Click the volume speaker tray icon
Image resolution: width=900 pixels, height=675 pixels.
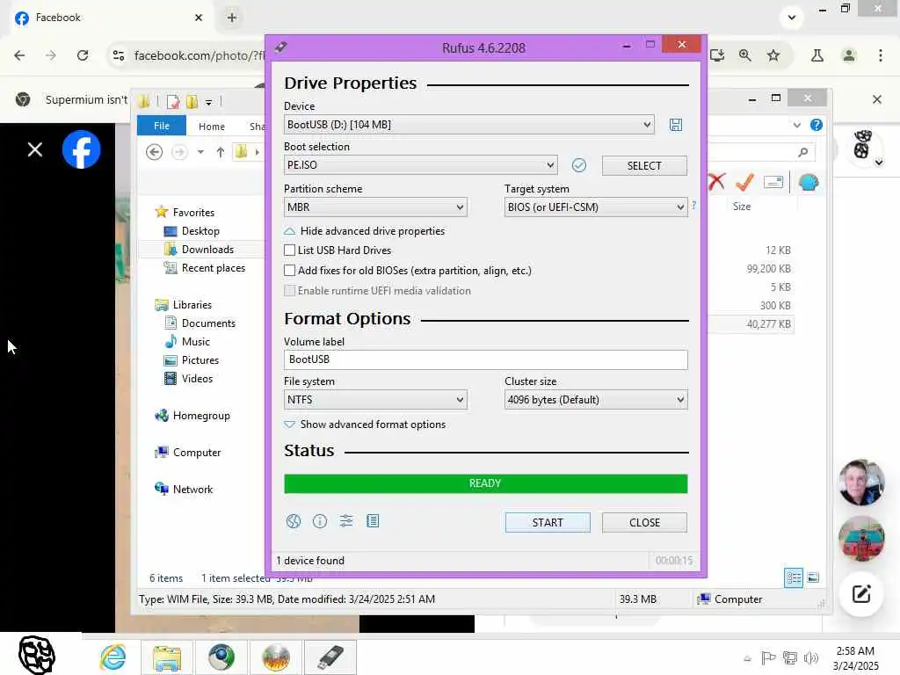(x=811, y=657)
